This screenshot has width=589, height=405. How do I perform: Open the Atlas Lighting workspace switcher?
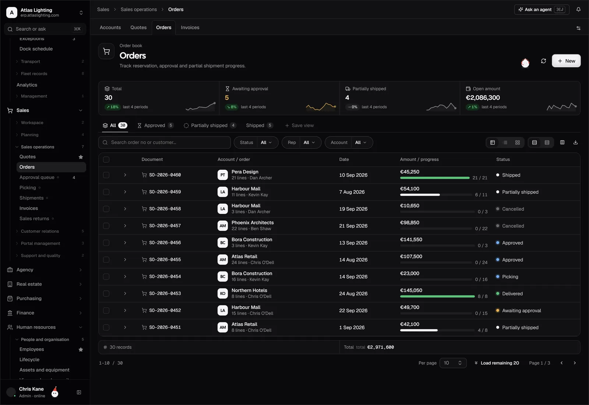45,13
